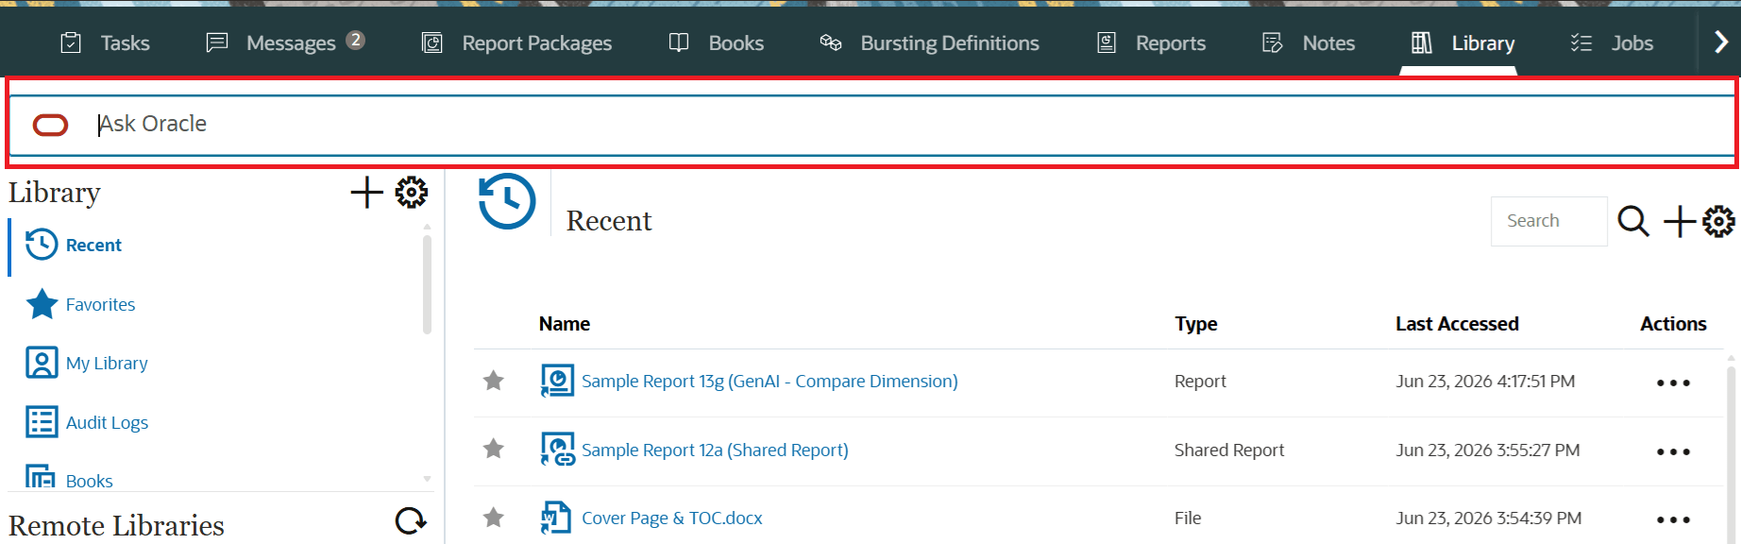Open the Messages tab

(285, 42)
